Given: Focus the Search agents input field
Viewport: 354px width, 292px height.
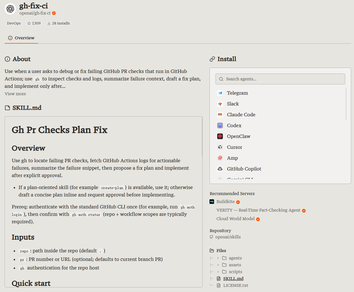Looking at the screenshot, I should (x=280, y=79).
